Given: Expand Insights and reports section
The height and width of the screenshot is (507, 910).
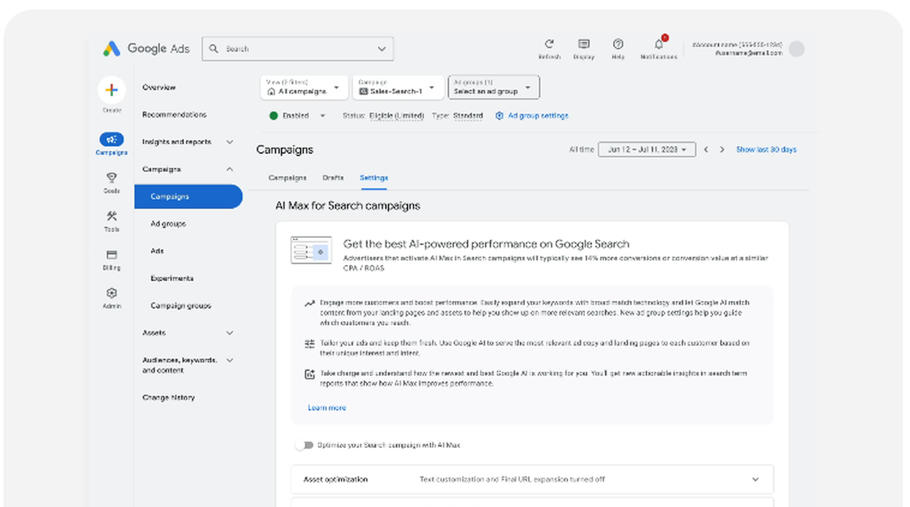Looking at the screenshot, I should click(230, 142).
